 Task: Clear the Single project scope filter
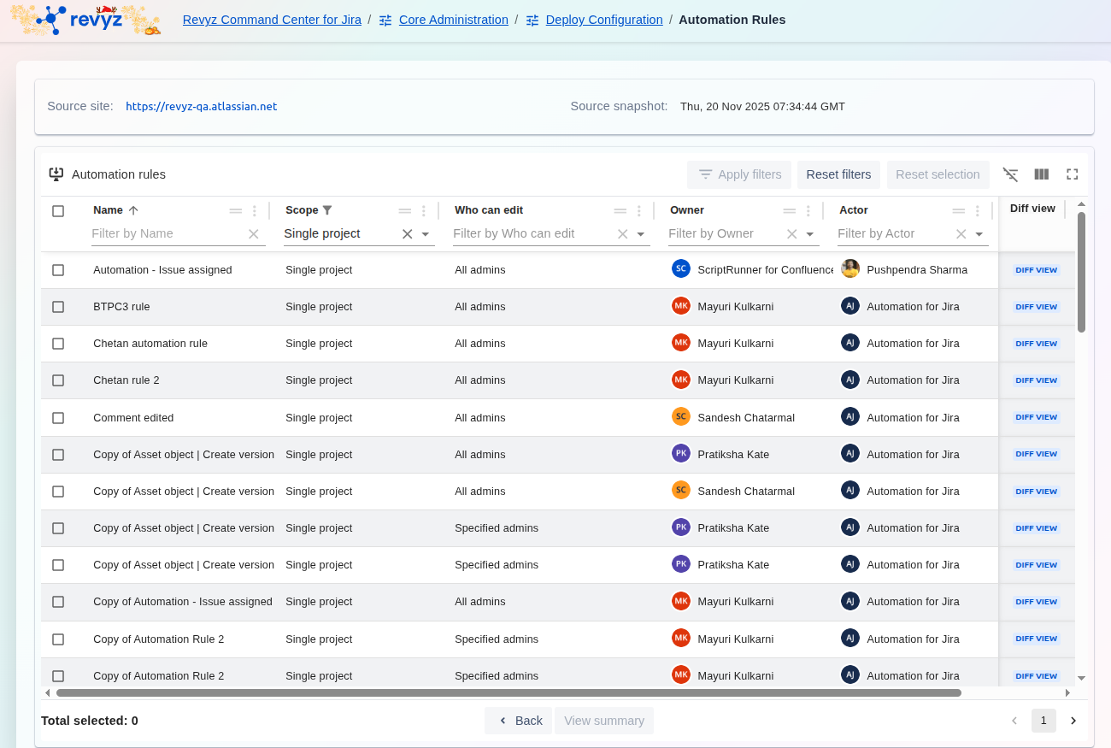pos(407,234)
